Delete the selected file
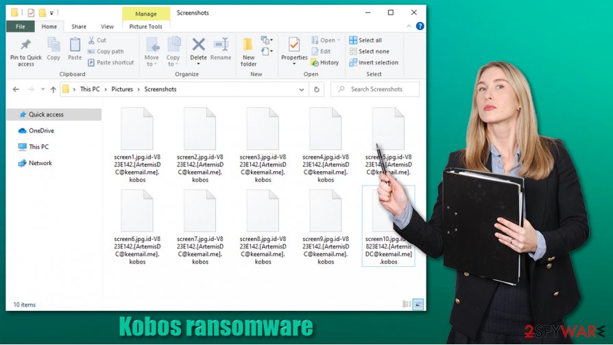The width and height of the screenshot is (613, 345). [x=199, y=48]
